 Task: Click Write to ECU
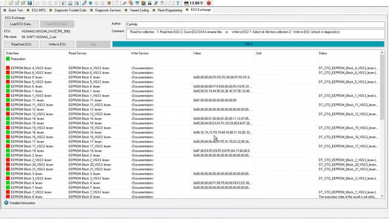[57, 44]
